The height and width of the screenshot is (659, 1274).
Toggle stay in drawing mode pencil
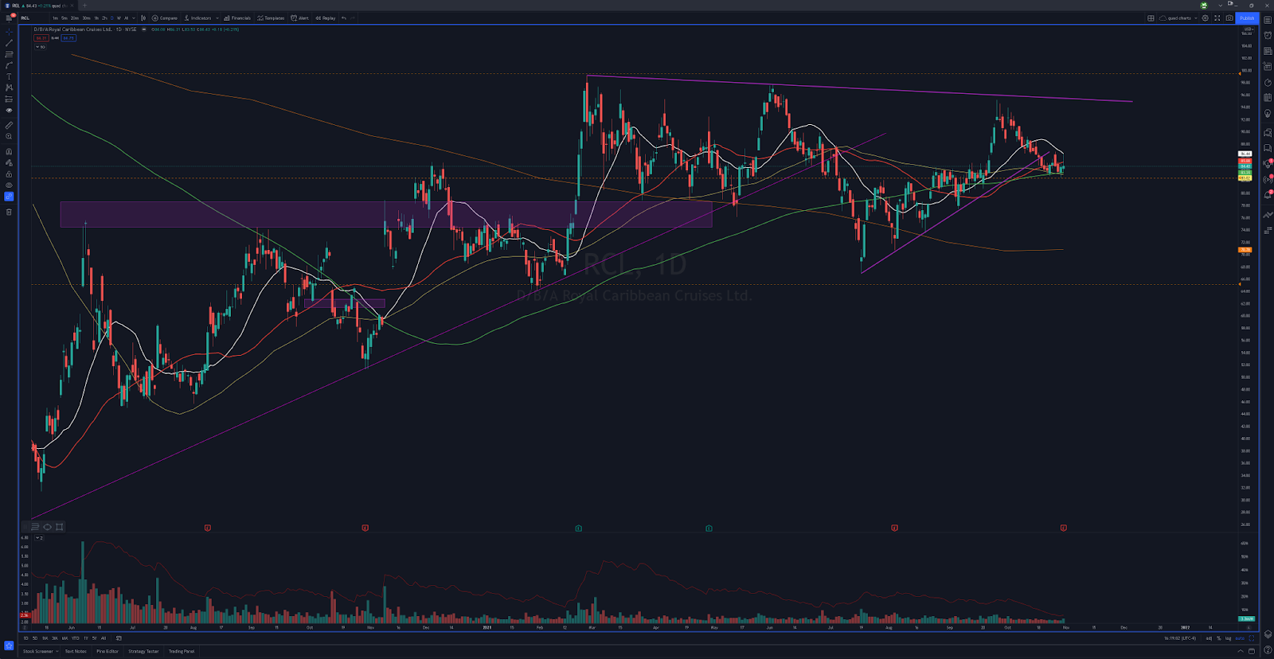click(9, 162)
